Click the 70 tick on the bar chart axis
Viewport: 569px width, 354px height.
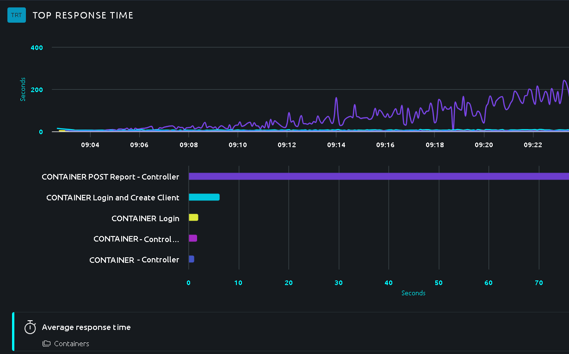pos(539,283)
